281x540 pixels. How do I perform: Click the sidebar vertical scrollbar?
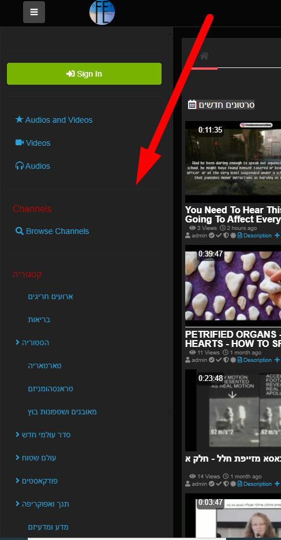coord(170,224)
